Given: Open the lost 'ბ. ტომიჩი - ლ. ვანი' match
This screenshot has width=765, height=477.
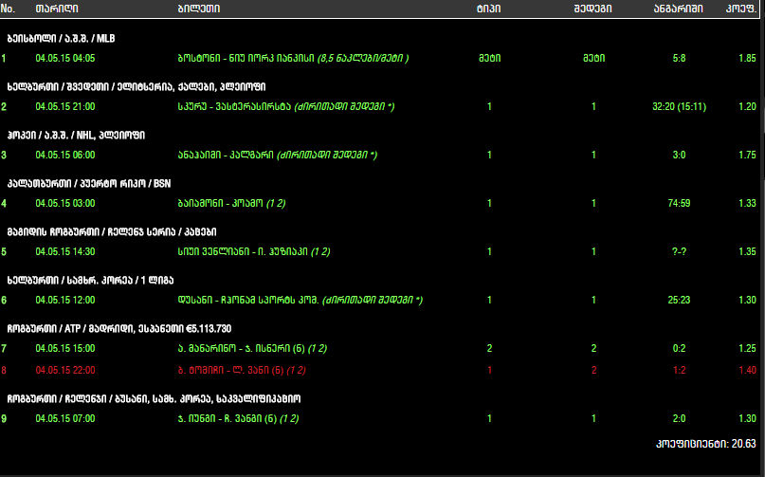Looking at the screenshot, I should click(x=242, y=370).
